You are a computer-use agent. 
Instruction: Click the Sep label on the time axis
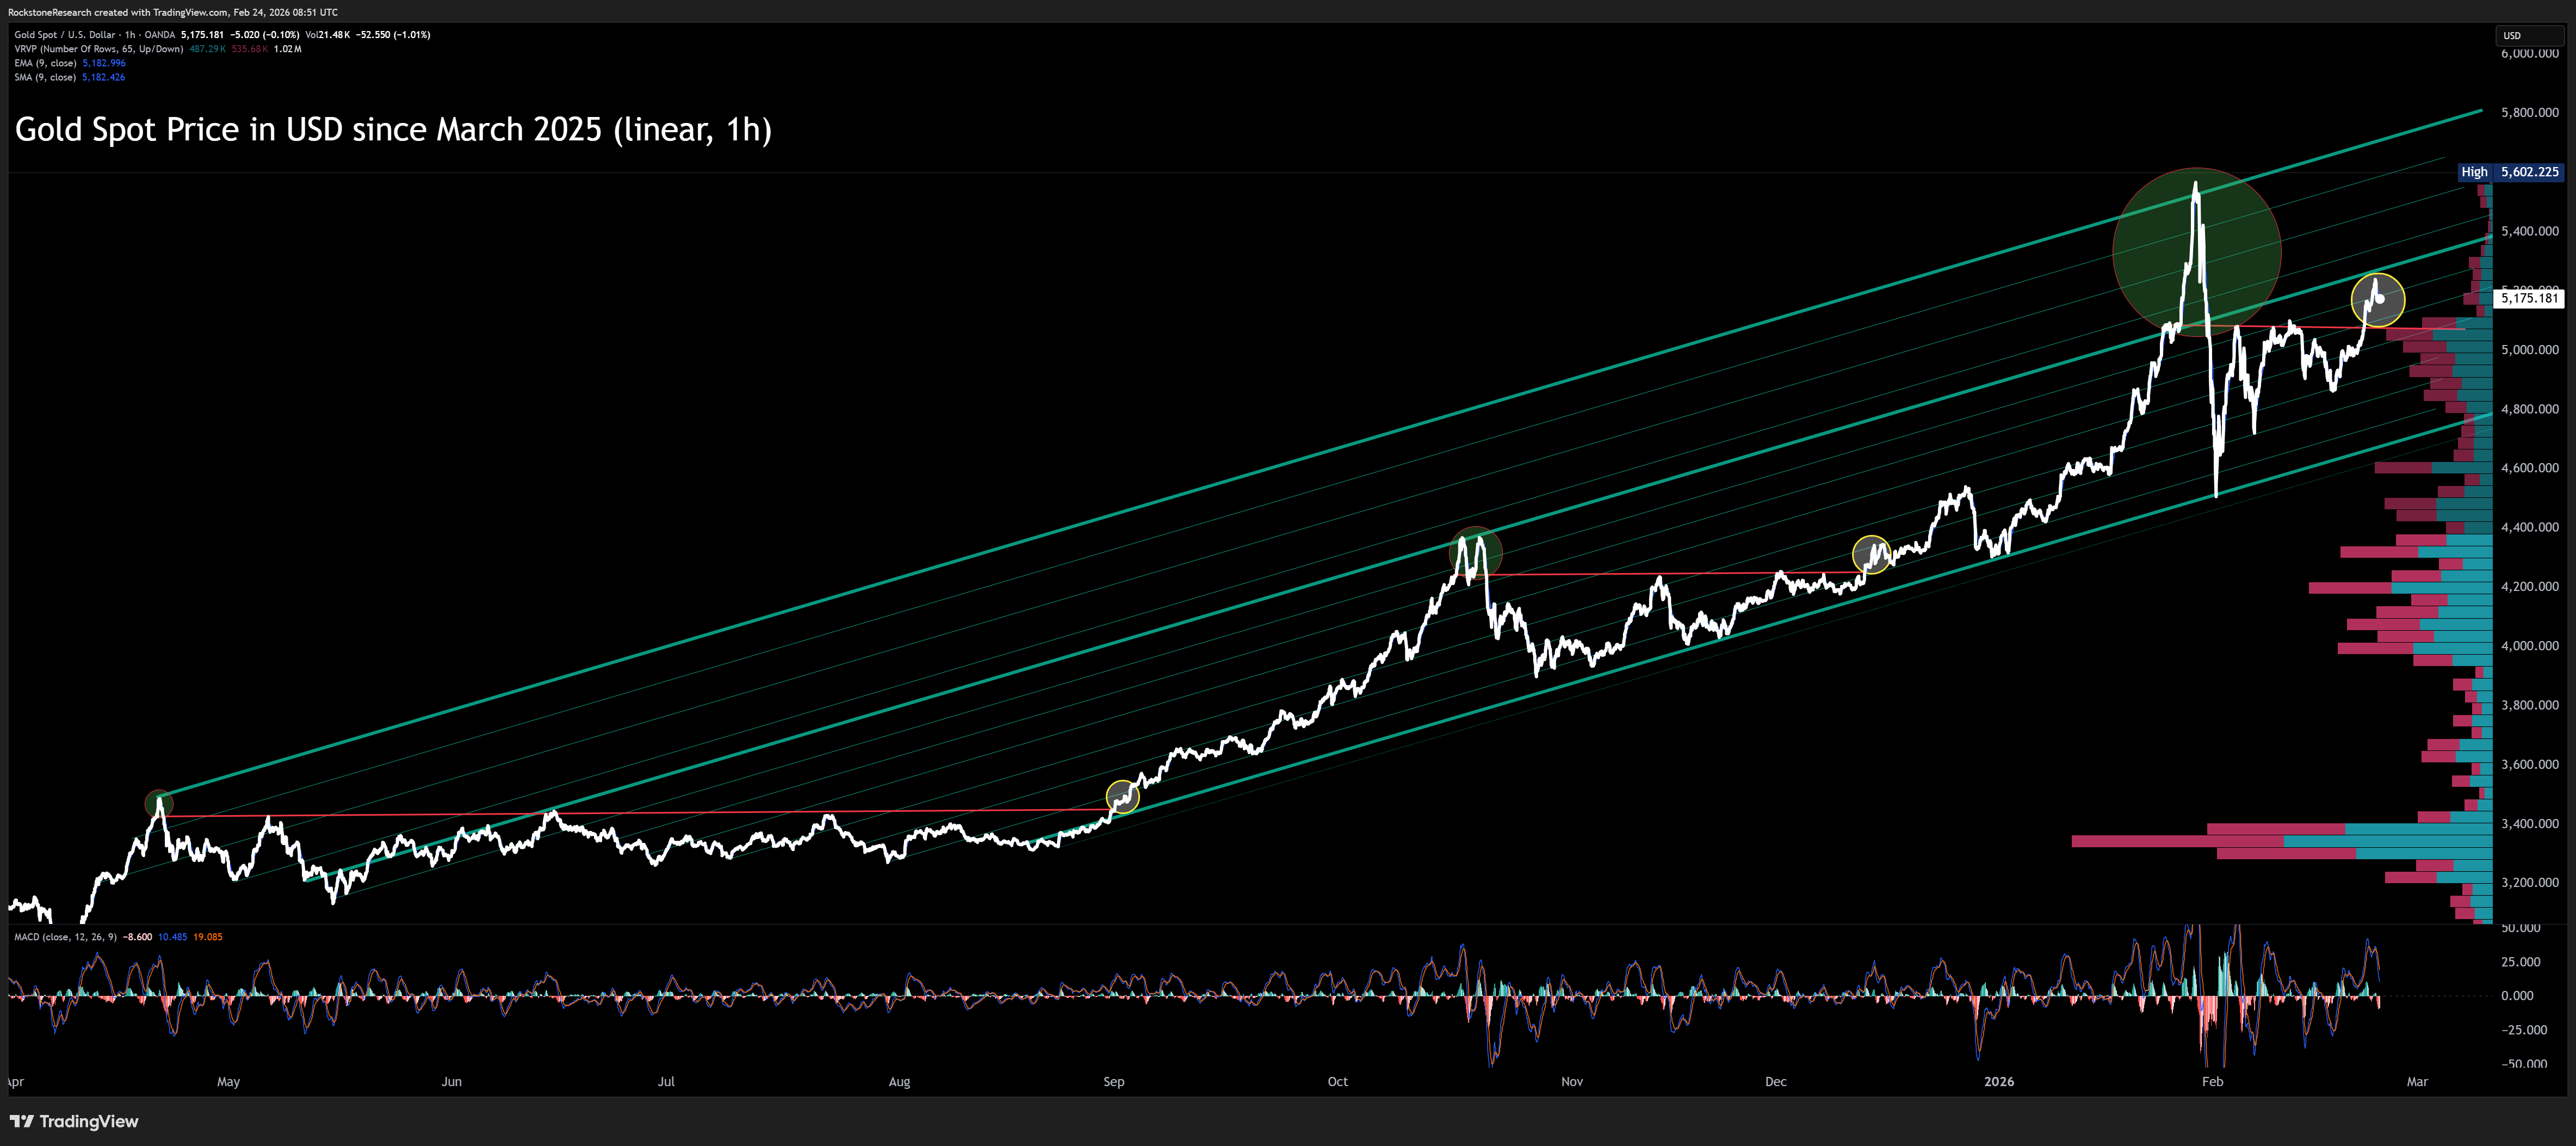(1113, 1082)
